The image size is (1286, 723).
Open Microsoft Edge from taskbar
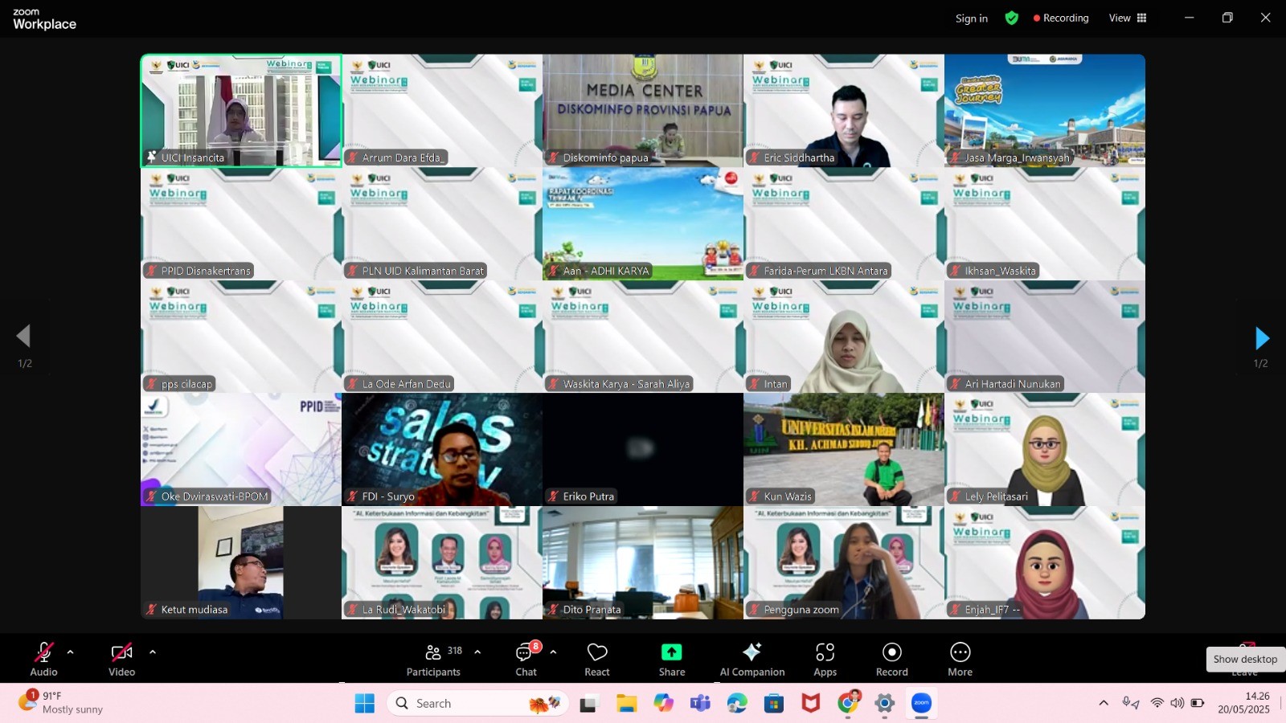[x=737, y=704]
